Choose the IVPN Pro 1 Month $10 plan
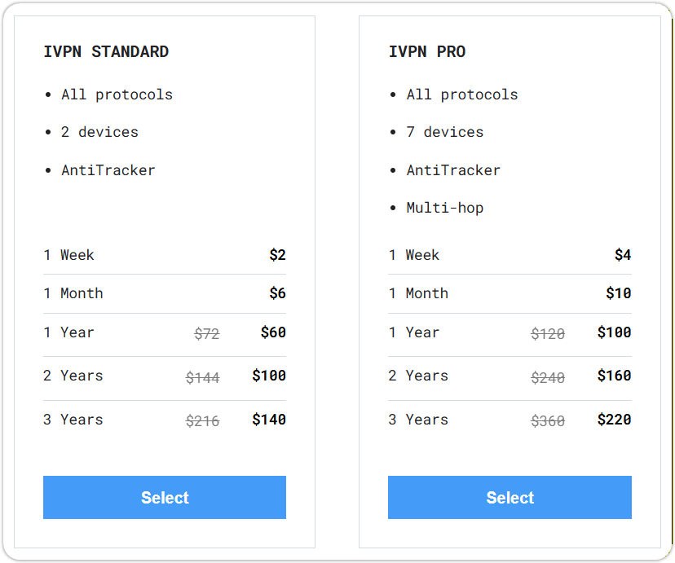The image size is (675, 563). (510, 293)
